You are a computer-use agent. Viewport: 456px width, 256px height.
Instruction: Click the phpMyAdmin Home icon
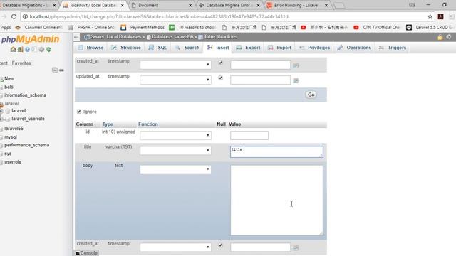tap(13, 50)
